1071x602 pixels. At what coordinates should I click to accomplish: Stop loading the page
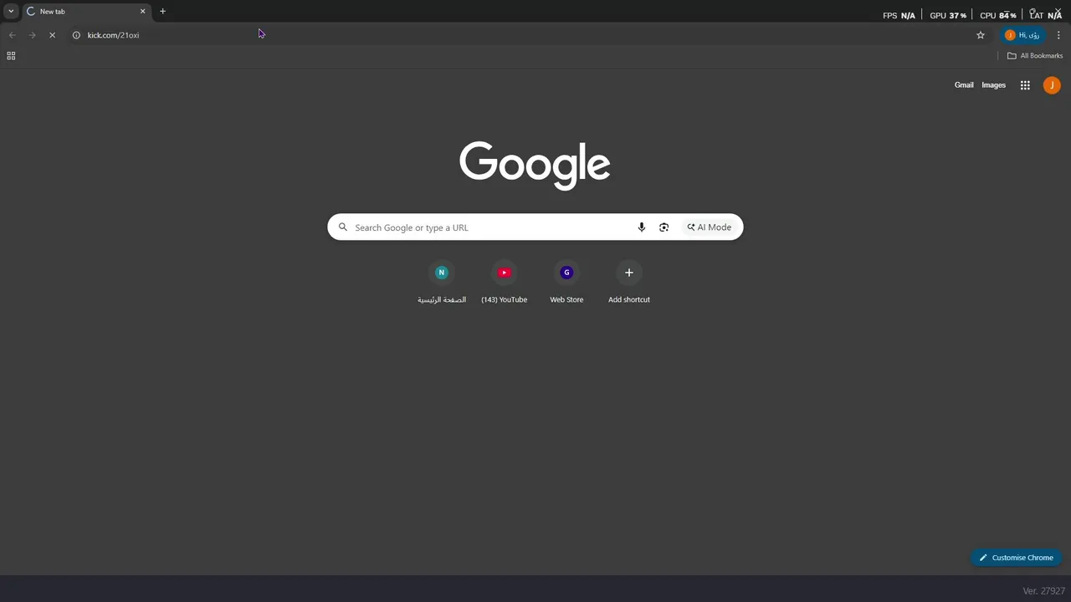click(x=52, y=35)
